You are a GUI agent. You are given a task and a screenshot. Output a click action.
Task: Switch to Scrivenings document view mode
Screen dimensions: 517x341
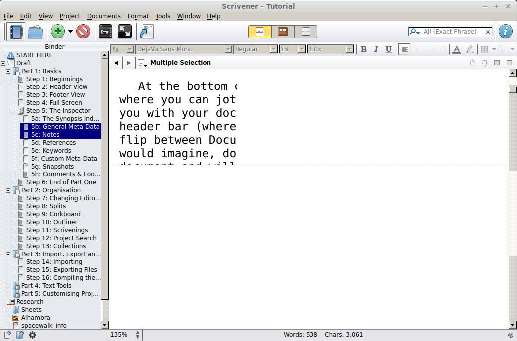[x=260, y=32]
